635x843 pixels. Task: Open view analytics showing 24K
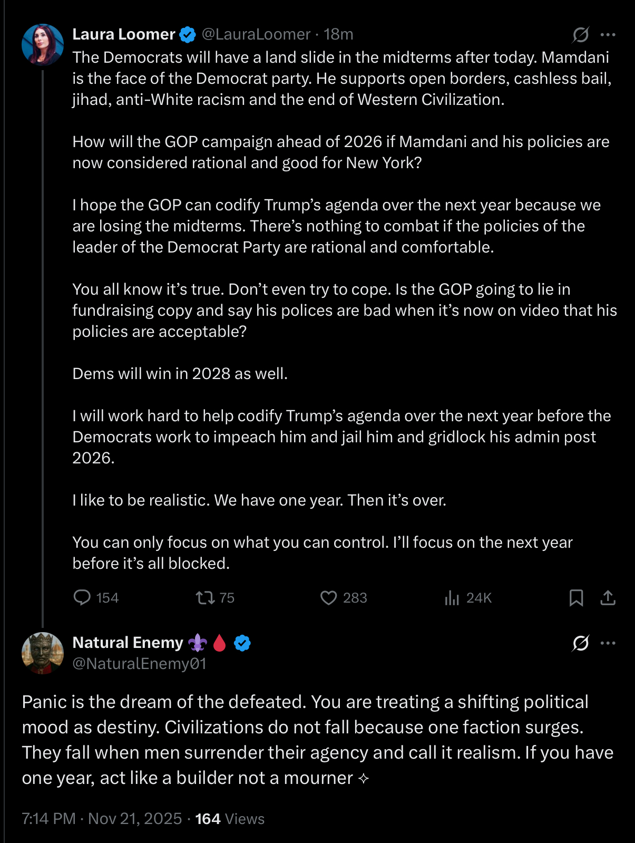coord(468,597)
